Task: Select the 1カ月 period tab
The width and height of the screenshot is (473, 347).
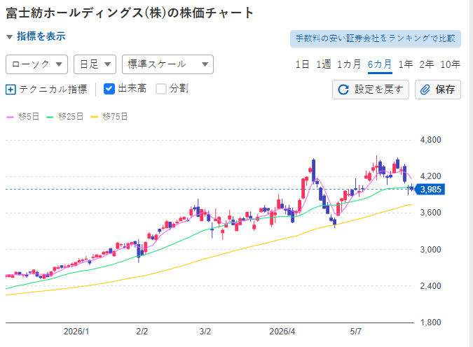Action: [x=349, y=64]
